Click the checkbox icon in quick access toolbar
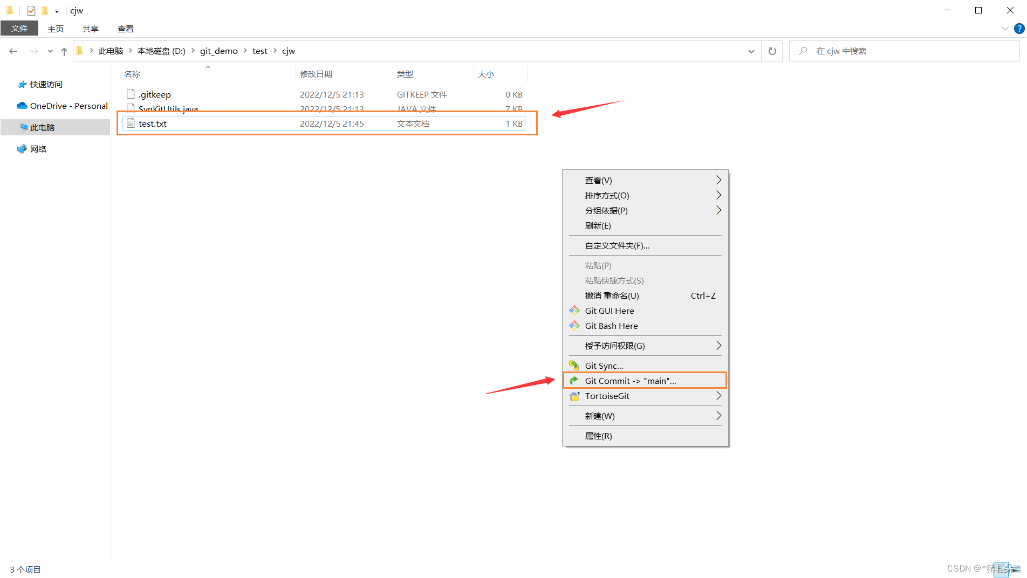 [31, 10]
